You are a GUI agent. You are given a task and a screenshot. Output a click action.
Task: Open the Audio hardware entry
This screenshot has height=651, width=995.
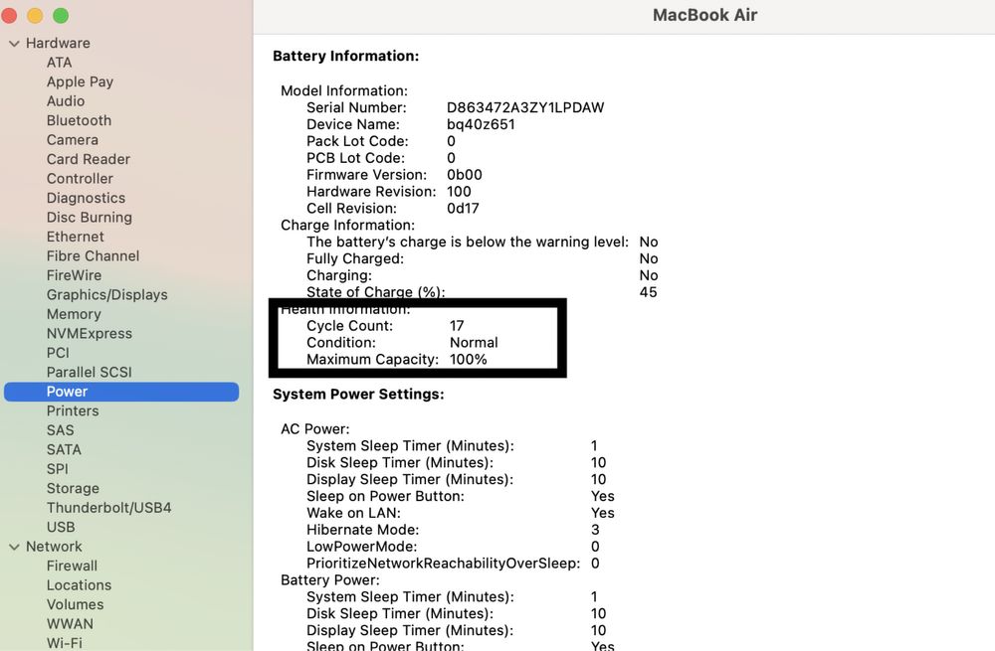click(x=66, y=101)
